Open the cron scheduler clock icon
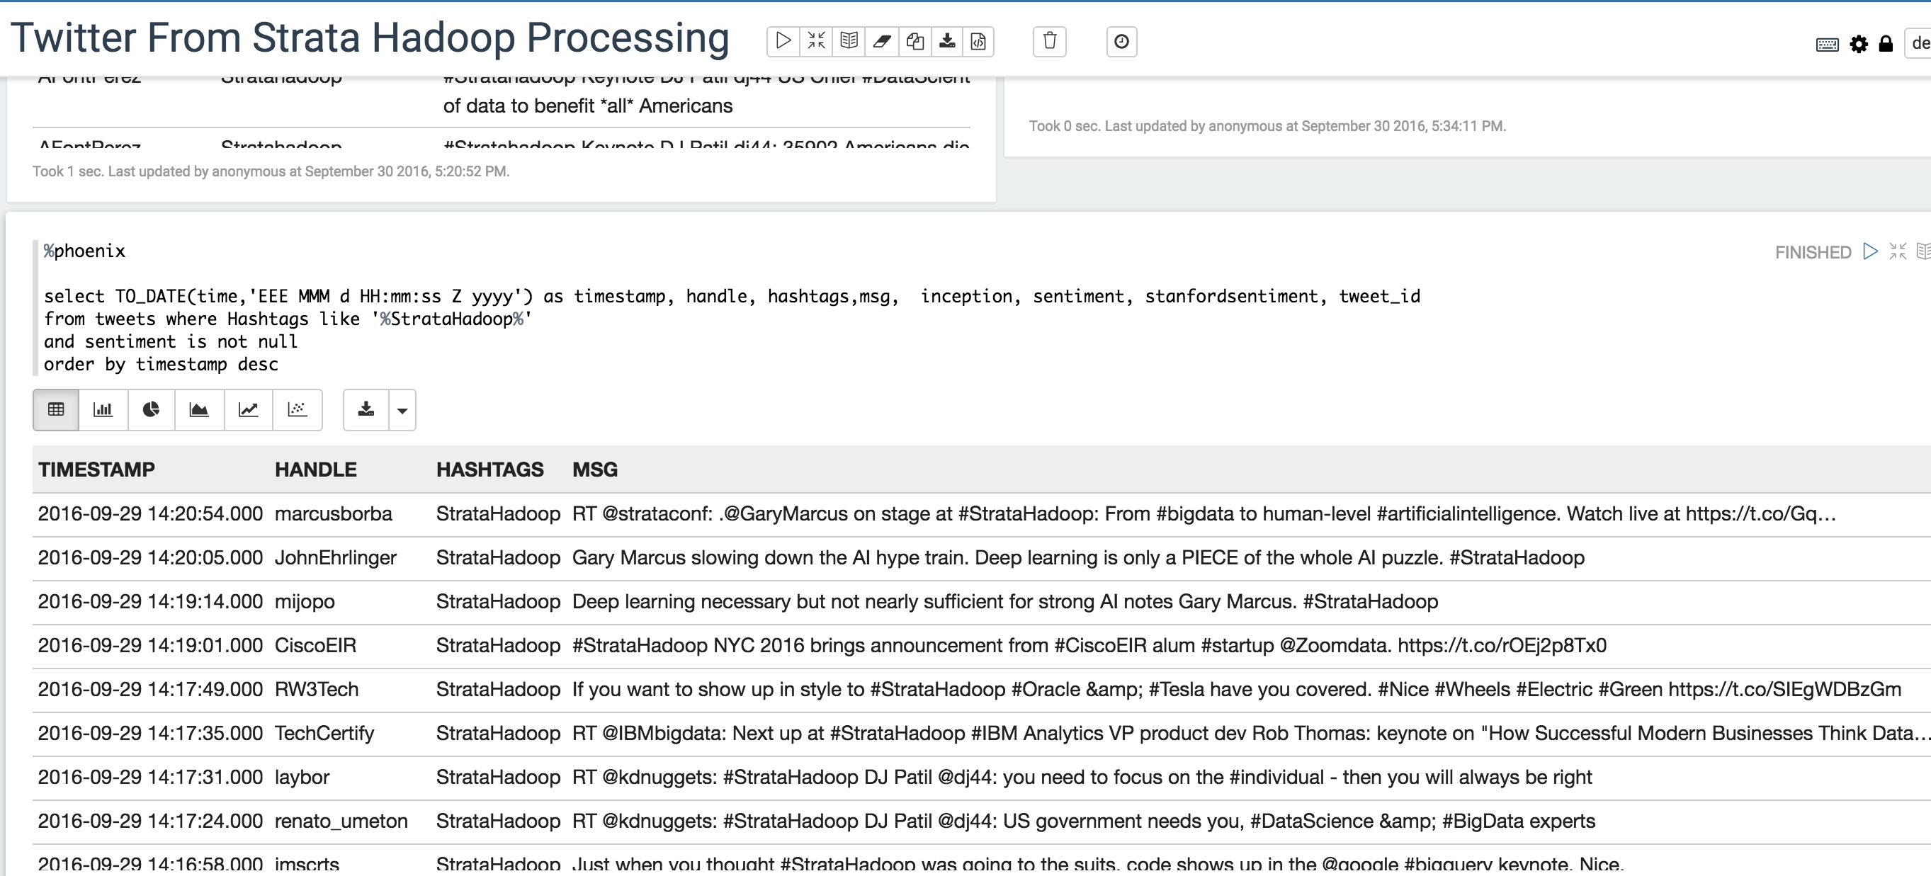The image size is (1931, 876). tap(1121, 41)
